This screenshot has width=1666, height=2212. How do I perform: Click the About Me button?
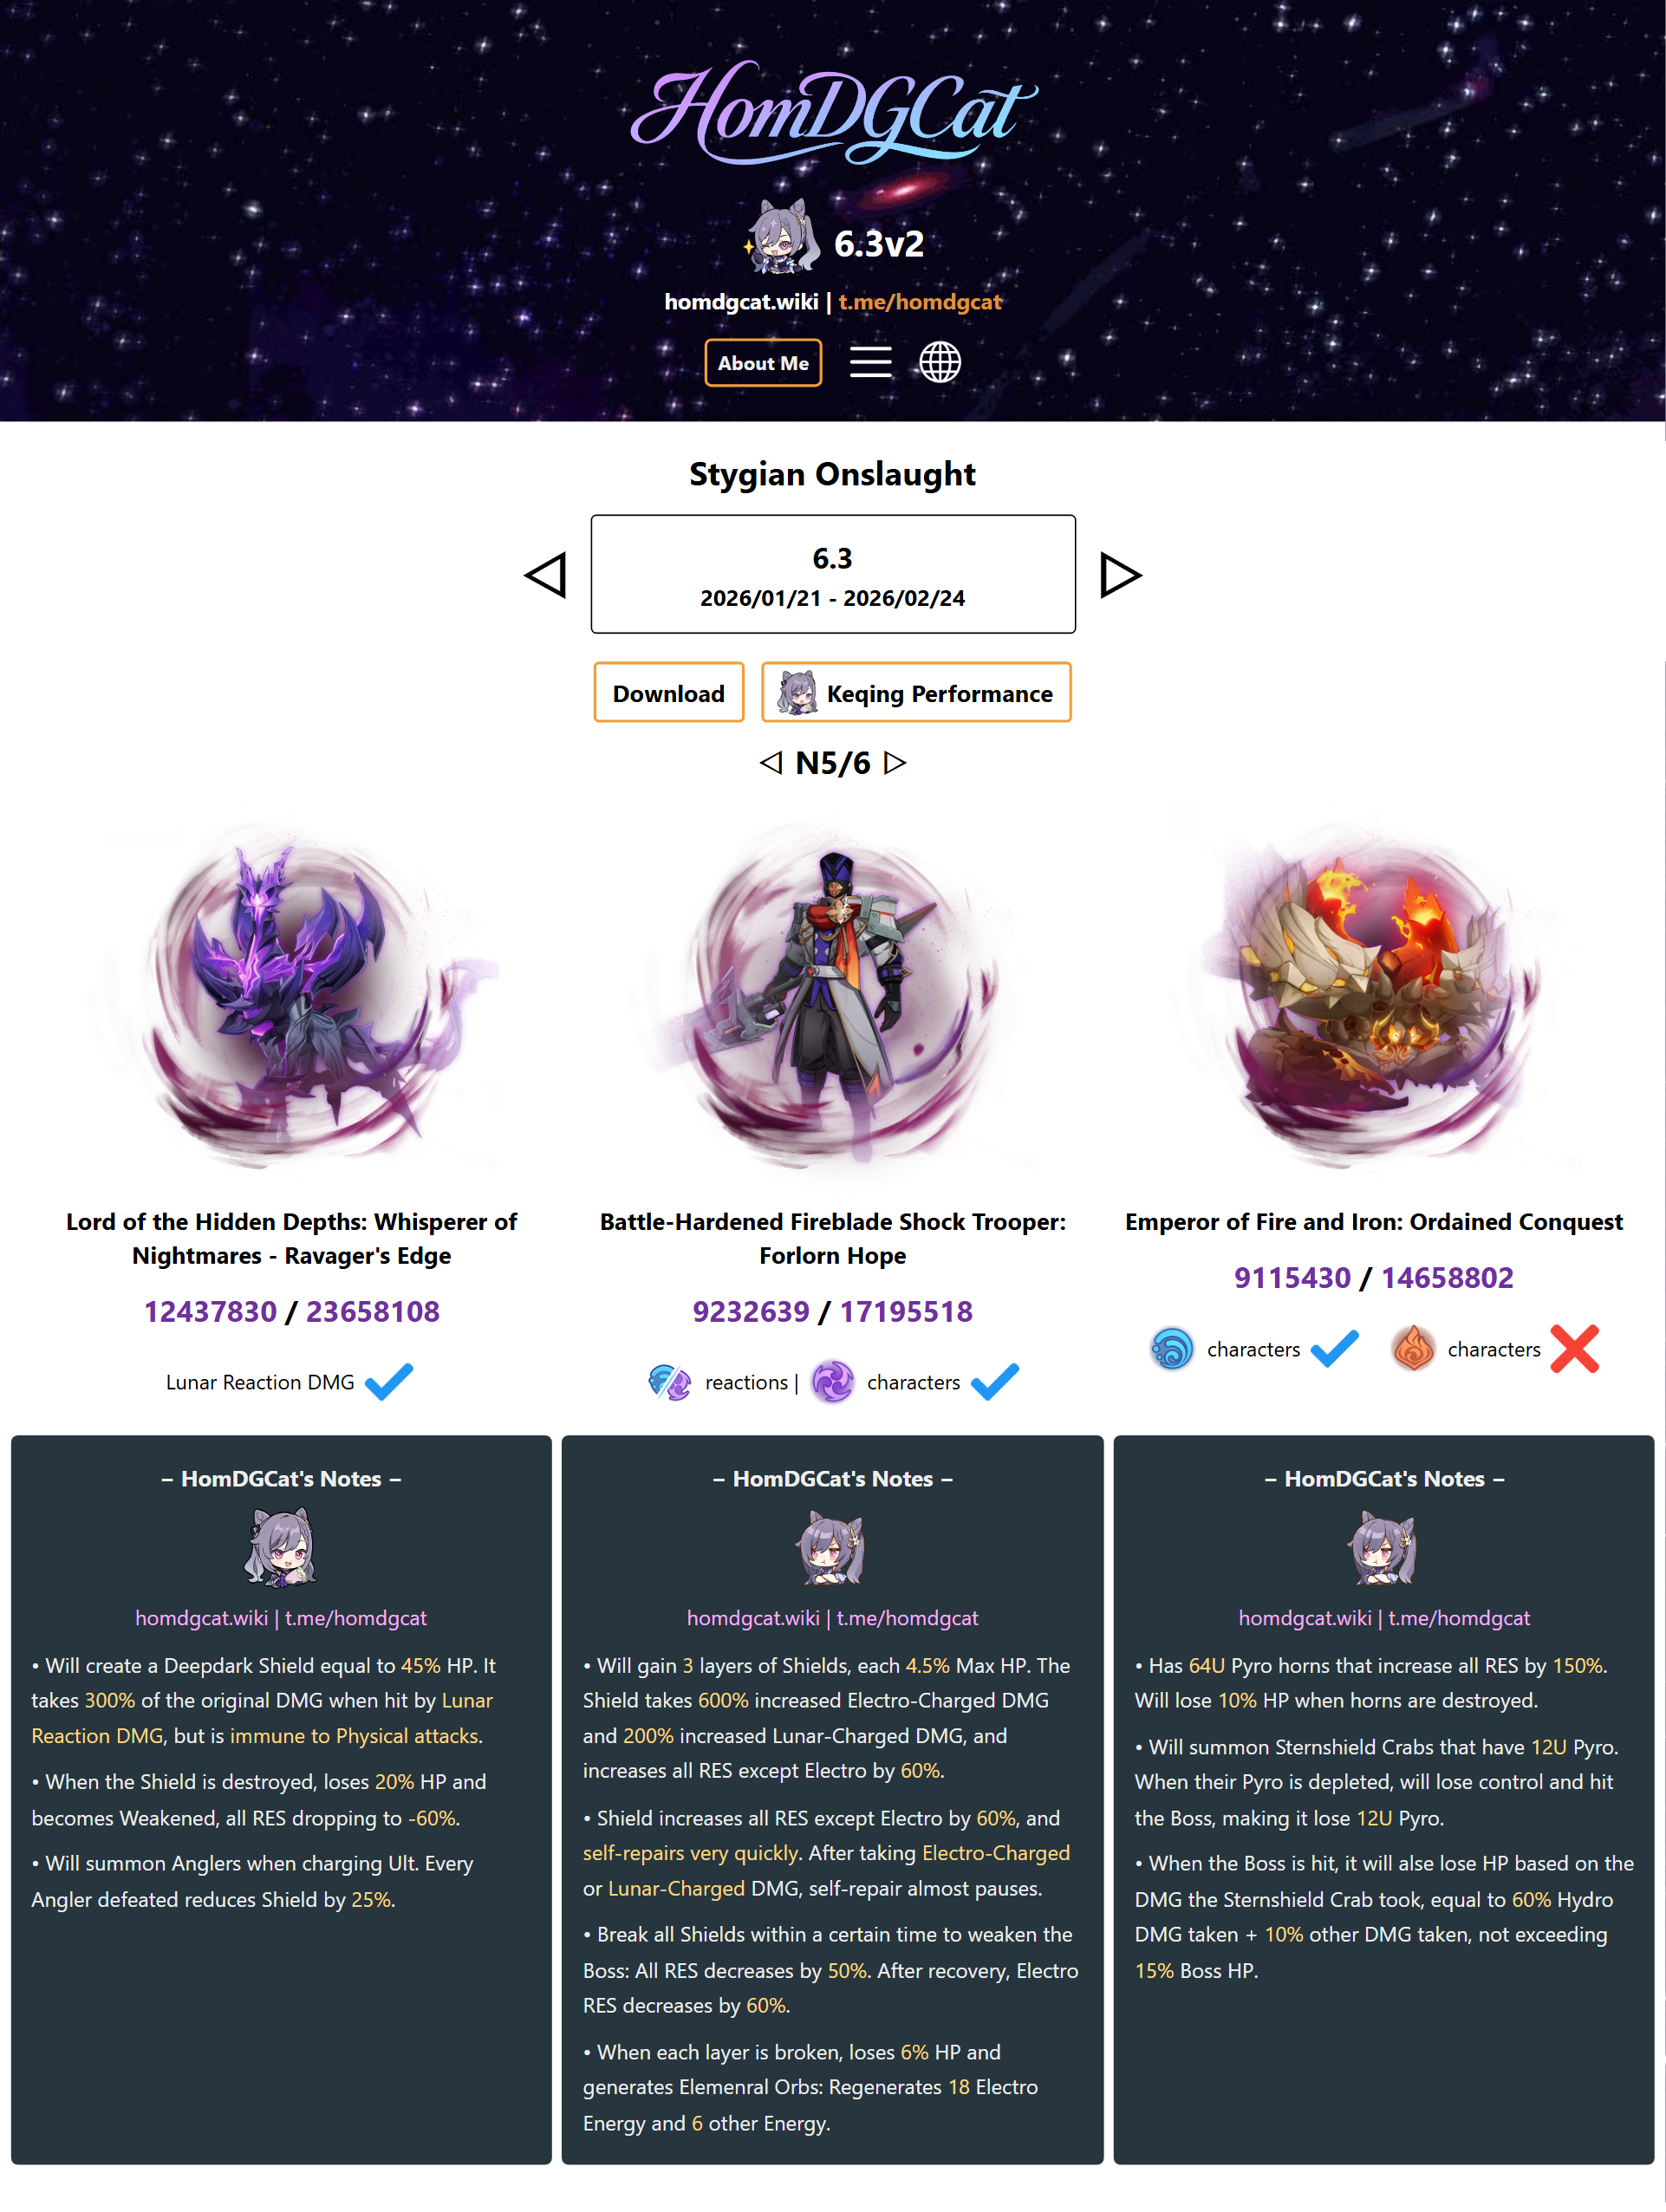click(x=763, y=363)
